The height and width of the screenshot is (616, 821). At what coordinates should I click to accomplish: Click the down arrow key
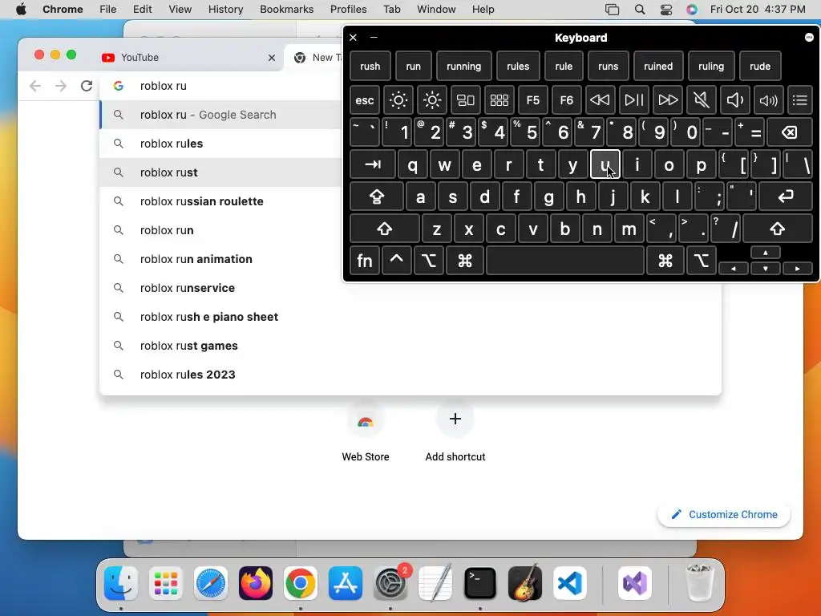tap(766, 268)
